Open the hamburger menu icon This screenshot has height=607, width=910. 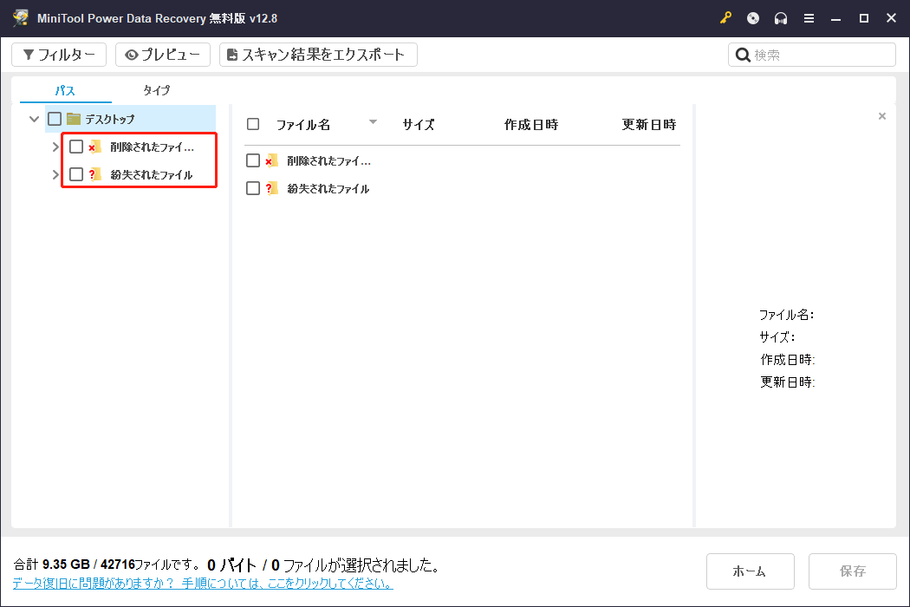809,18
